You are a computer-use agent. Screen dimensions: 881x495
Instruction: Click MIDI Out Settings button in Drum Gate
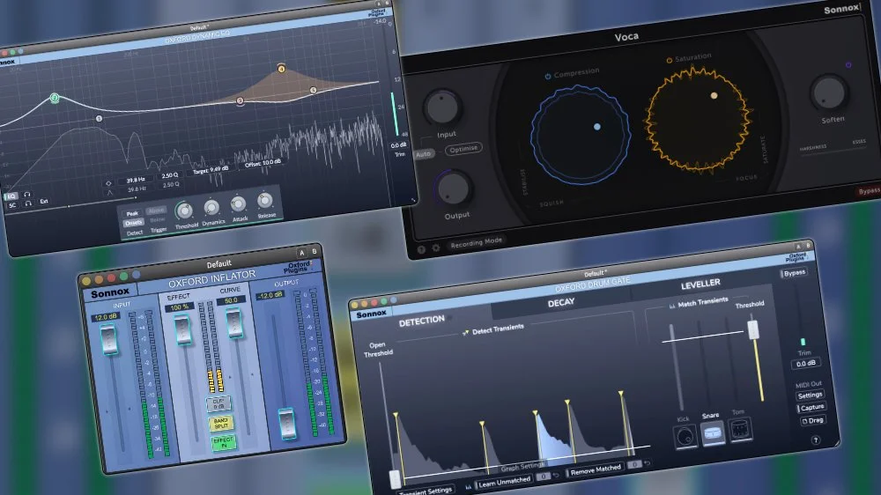tap(810, 395)
